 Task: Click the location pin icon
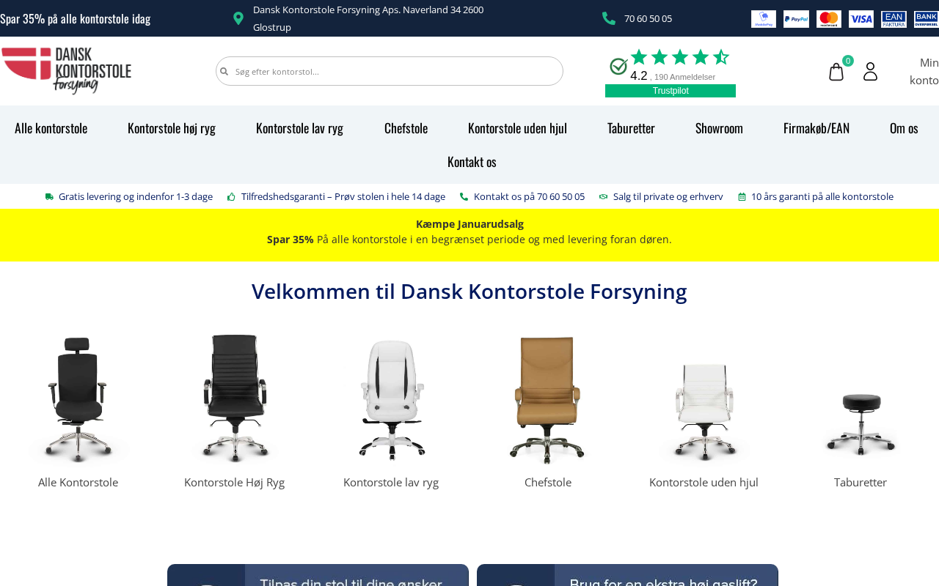(238, 18)
